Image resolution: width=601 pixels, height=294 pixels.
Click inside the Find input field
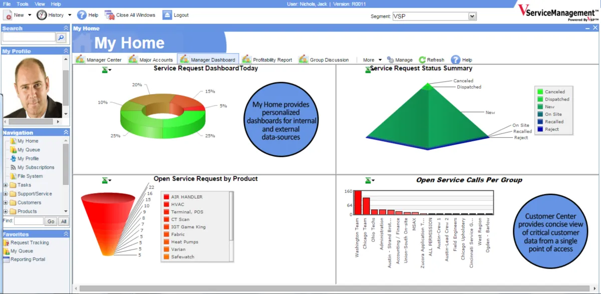[29, 220]
